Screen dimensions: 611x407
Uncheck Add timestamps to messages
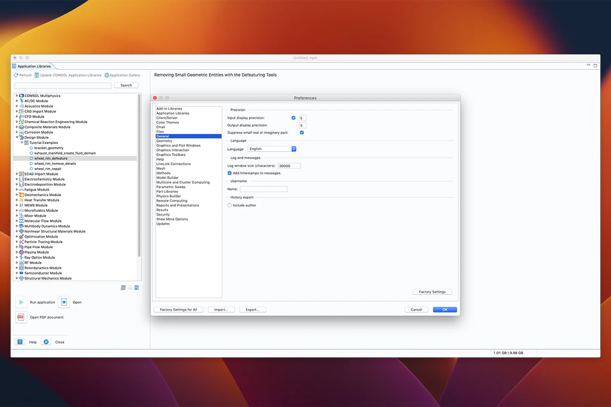[230, 173]
